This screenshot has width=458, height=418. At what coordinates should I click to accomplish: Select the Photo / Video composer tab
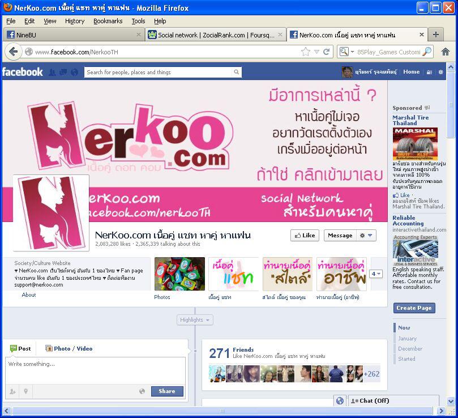click(x=69, y=348)
